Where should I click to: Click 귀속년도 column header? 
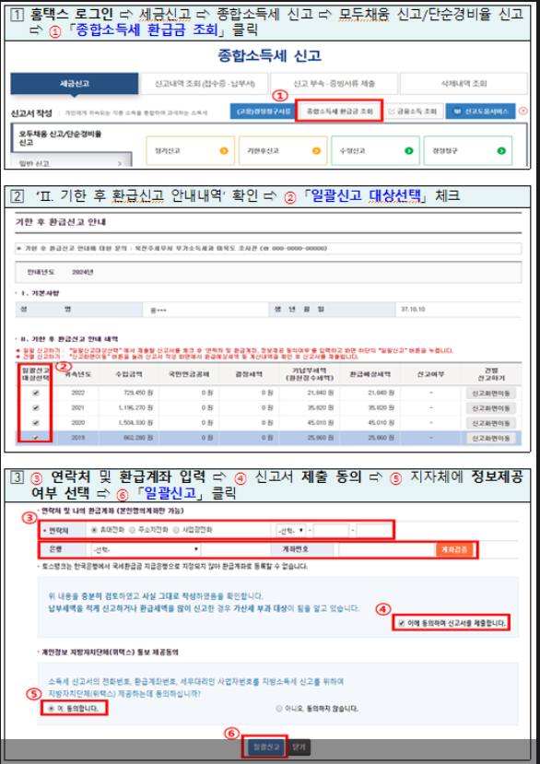(78, 374)
